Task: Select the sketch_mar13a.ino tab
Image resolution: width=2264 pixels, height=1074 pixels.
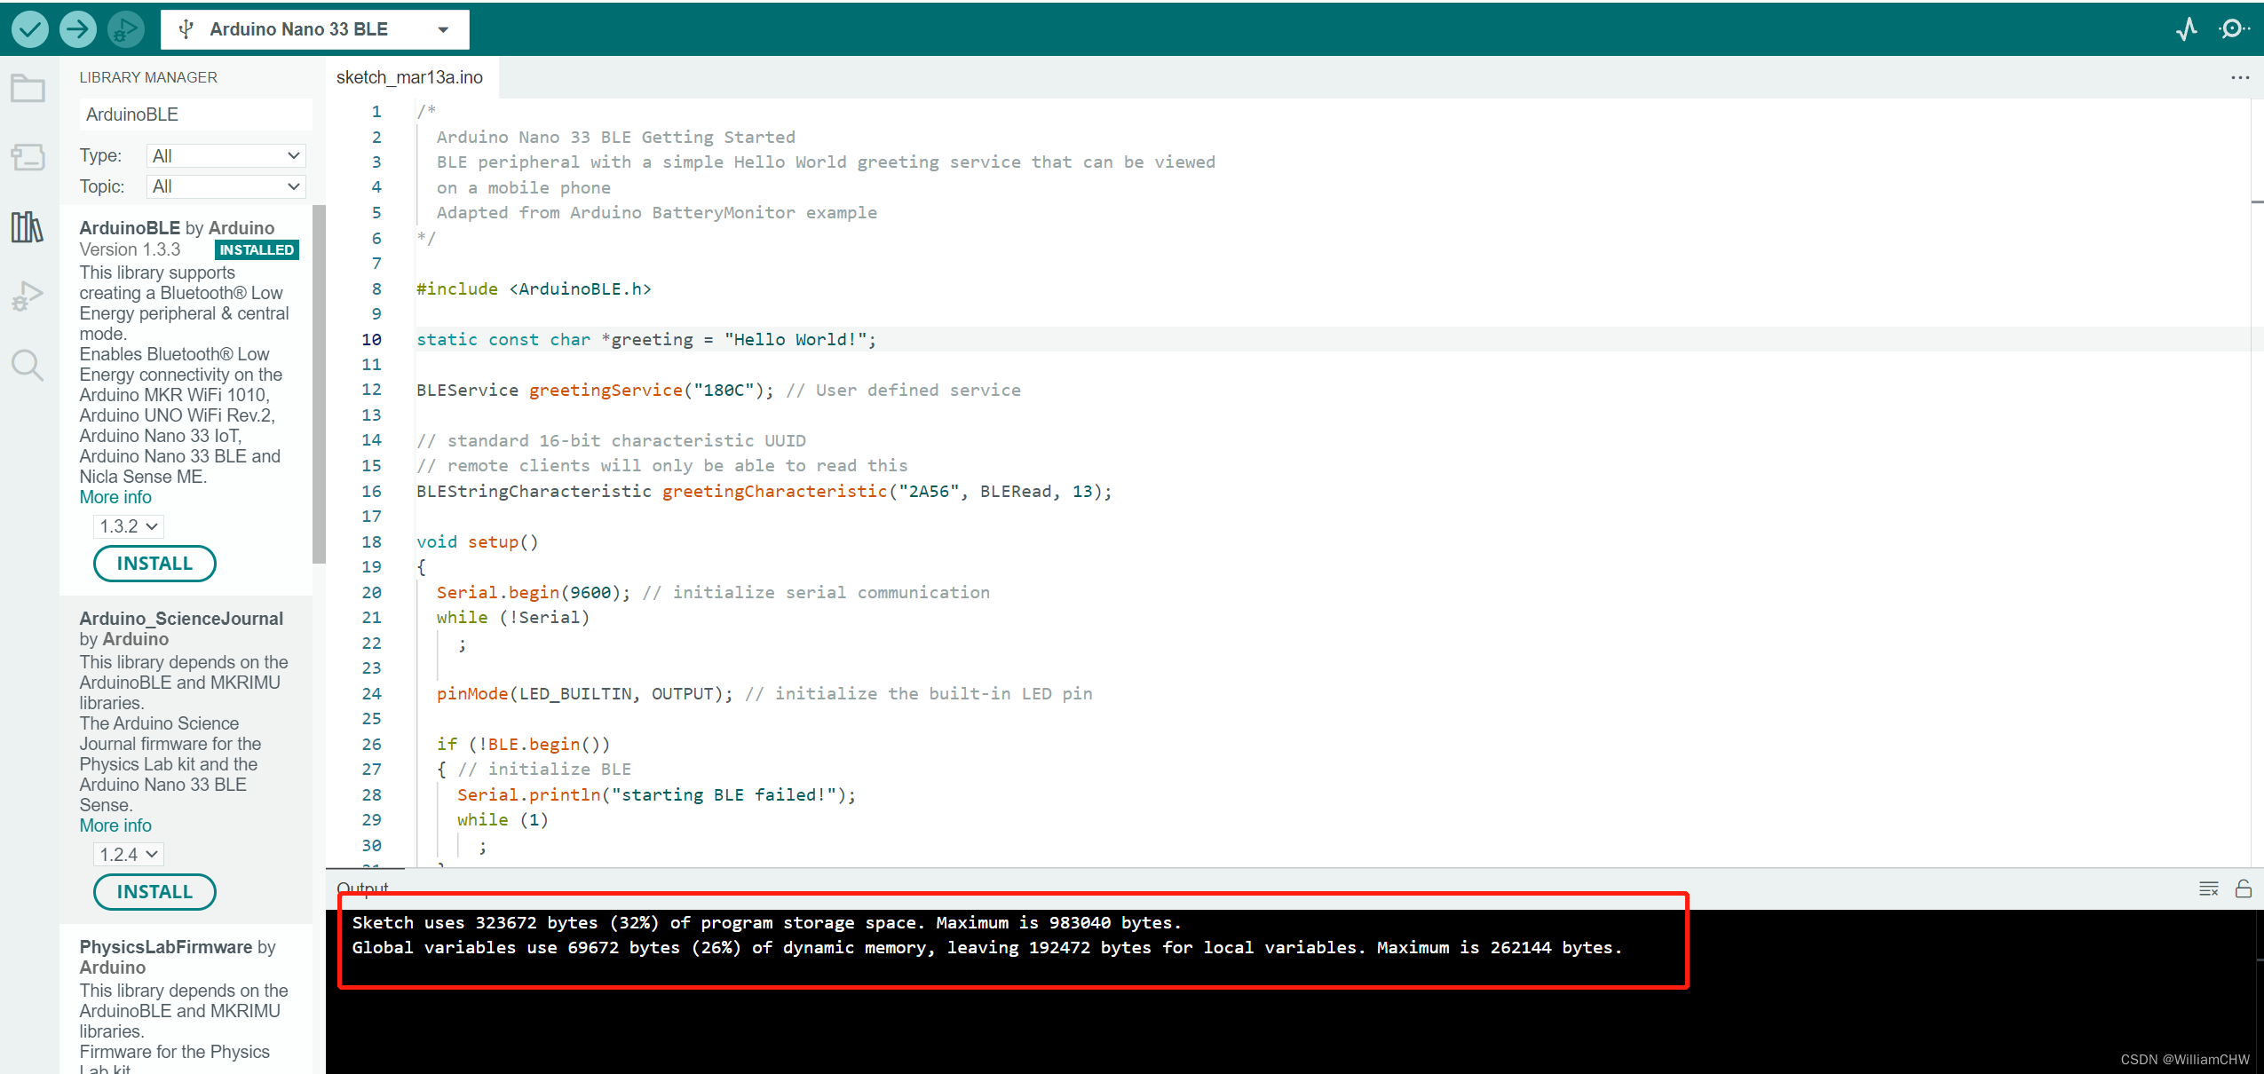Action: [410, 77]
